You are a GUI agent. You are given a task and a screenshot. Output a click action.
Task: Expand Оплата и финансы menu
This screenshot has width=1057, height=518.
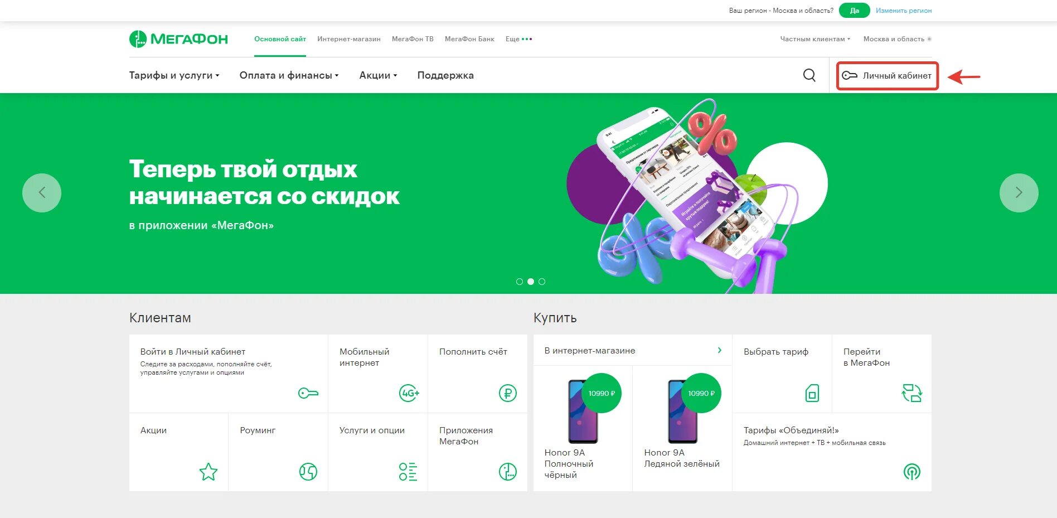click(289, 75)
